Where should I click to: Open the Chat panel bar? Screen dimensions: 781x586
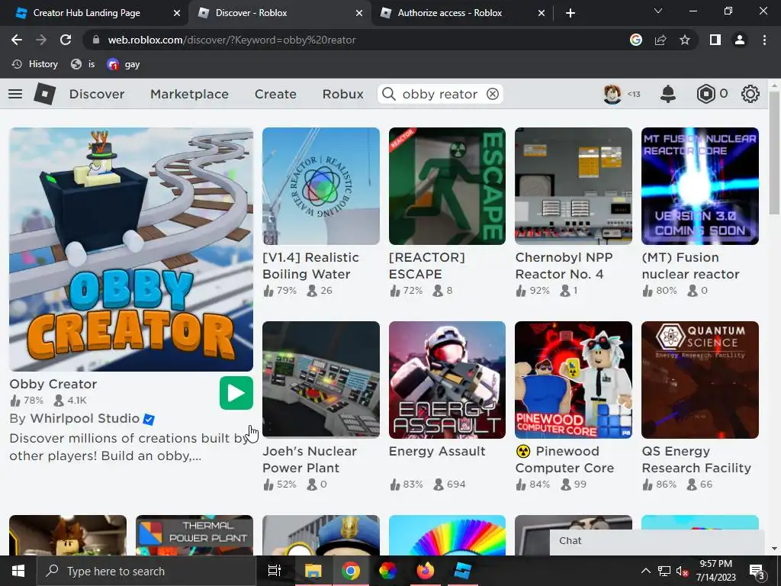(657, 543)
